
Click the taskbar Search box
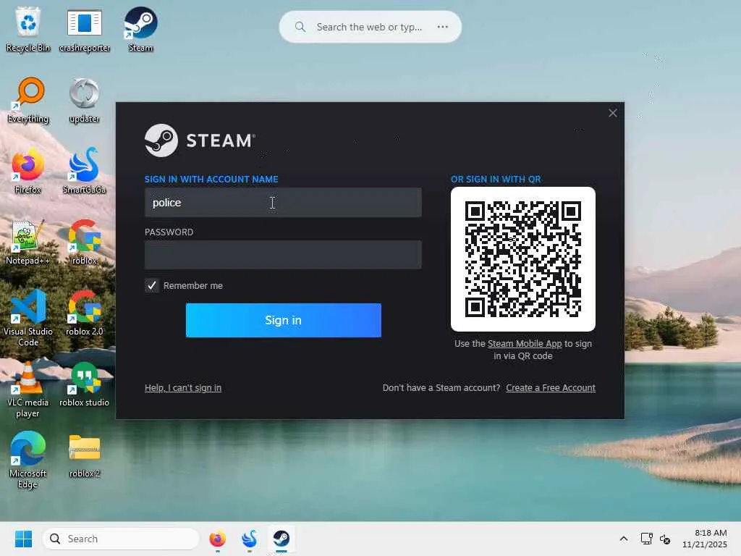point(121,539)
